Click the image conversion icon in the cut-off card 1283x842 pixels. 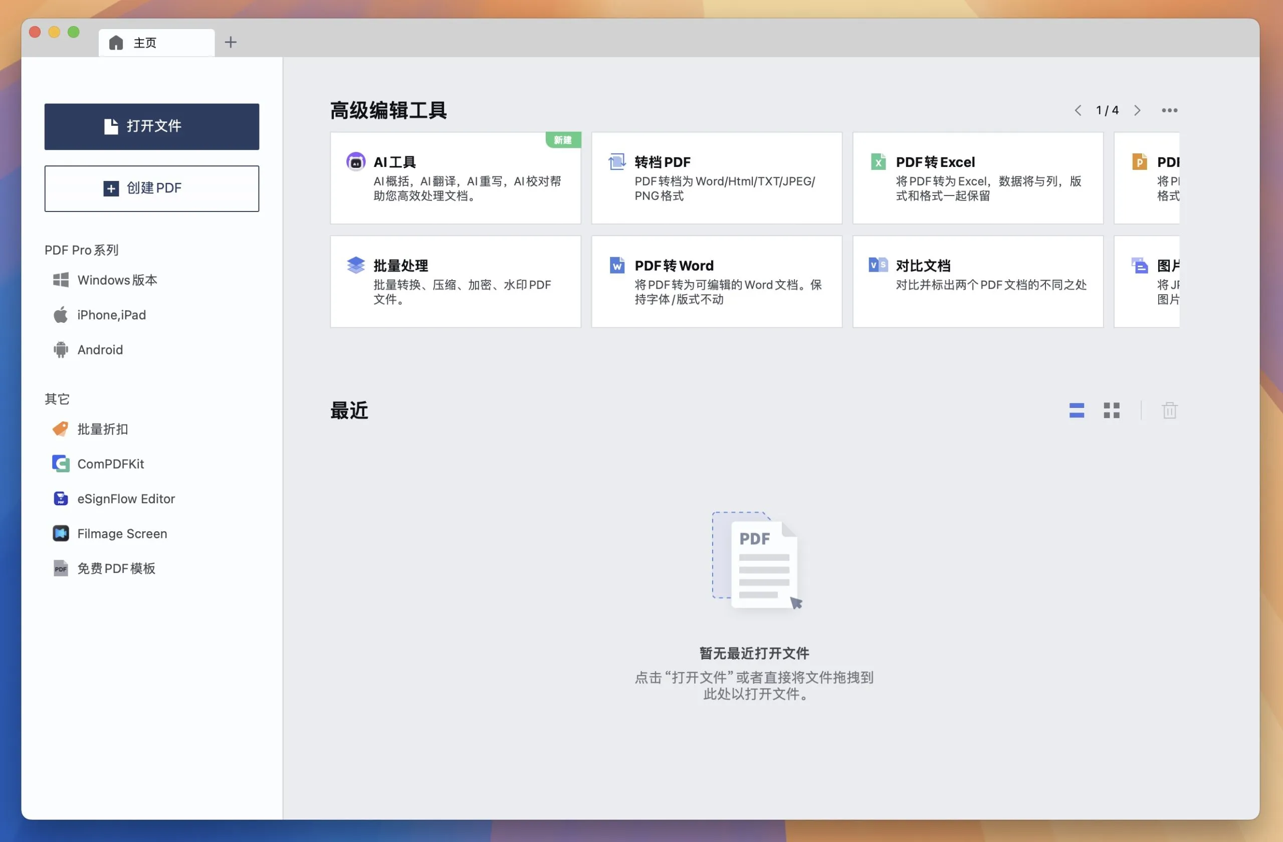point(1140,265)
